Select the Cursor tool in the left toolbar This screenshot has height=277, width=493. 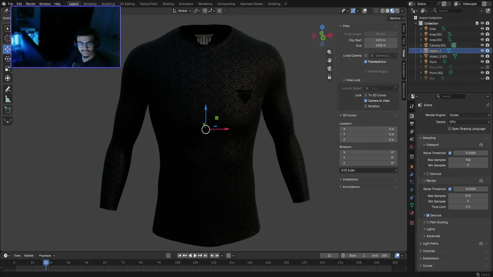[x=7, y=38]
